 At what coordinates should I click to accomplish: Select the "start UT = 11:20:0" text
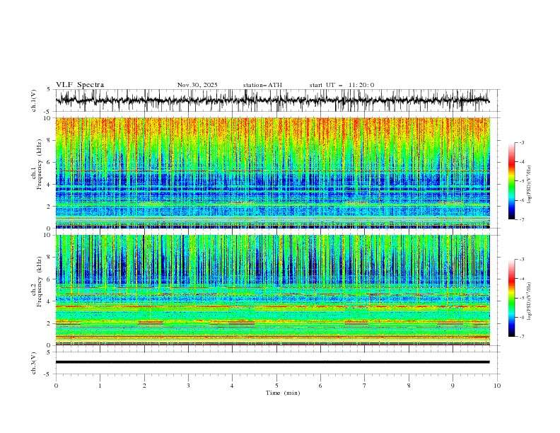[342, 85]
